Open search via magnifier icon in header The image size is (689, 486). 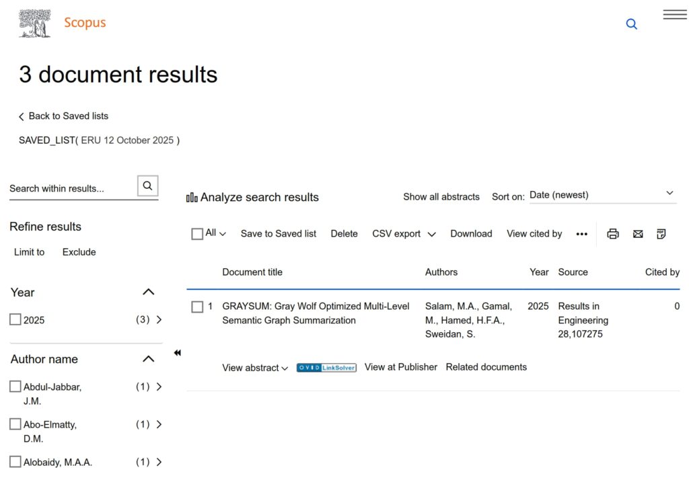tap(631, 24)
